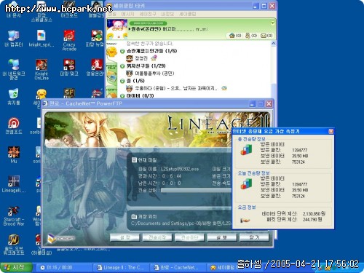Switch to the messenger taskbar item
This screenshot has width=364, height=273.
tap(223, 268)
